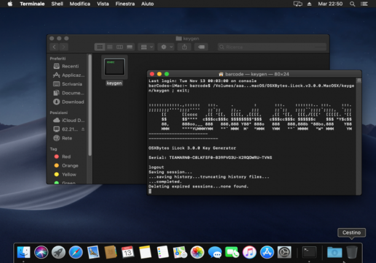Open the Vista menu

(x=103, y=4)
